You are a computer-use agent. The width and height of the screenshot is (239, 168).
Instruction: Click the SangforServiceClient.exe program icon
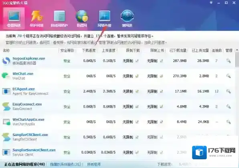pyautogui.click(x=6, y=152)
